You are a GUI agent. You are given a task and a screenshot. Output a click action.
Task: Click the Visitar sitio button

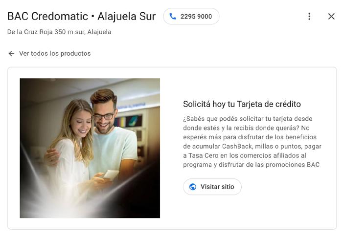point(212,187)
